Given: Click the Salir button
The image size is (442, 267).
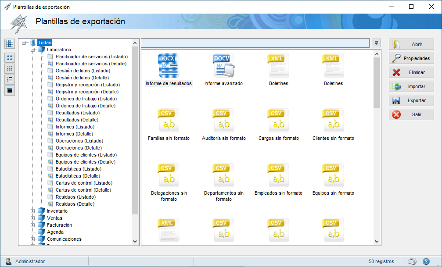Looking at the screenshot, I should click(411, 114).
